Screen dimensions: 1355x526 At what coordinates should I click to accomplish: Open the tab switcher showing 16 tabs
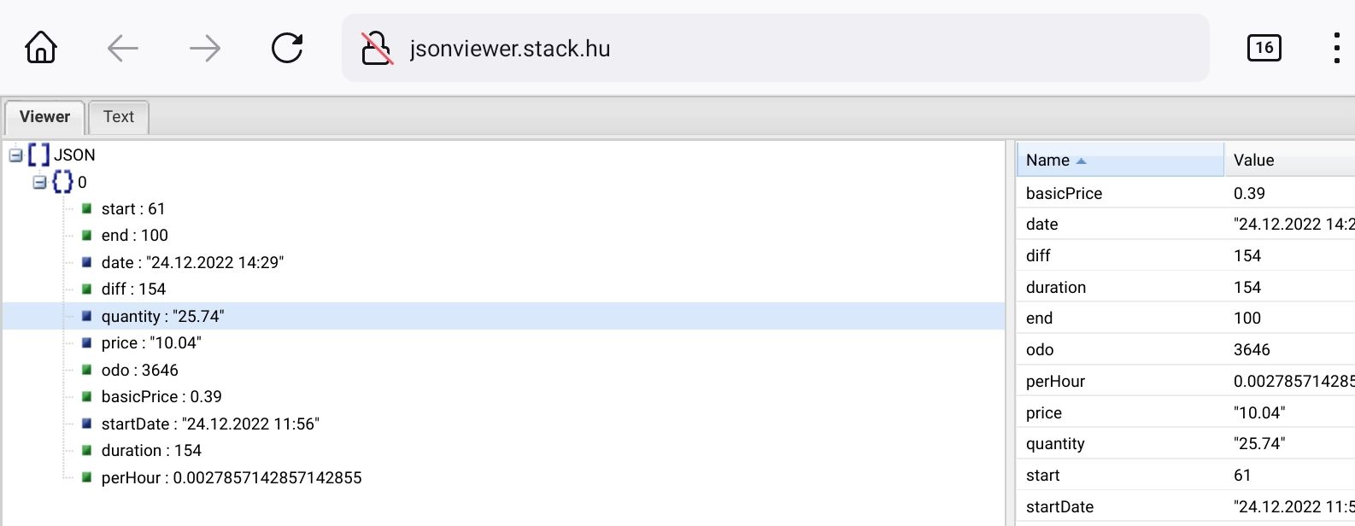[1264, 48]
